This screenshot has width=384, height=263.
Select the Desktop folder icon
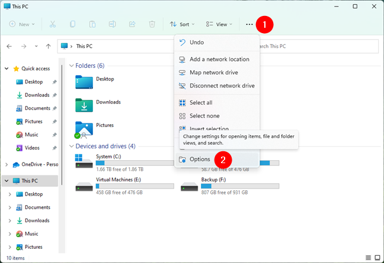click(84, 82)
